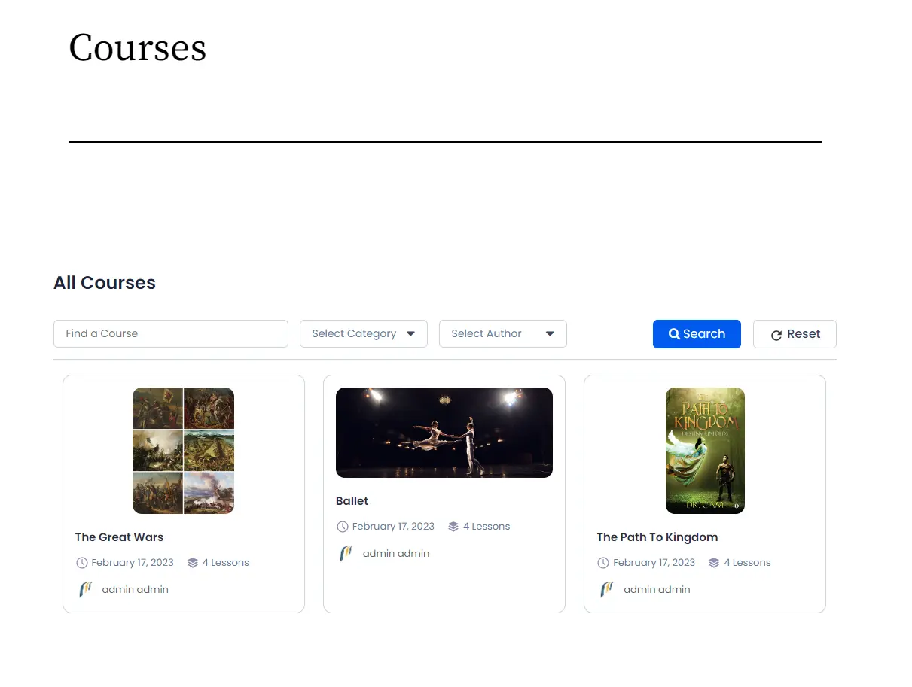The width and height of the screenshot is (912, 687).
Task: Click lessons stack icon on The Great Wars card
Action: tap(193, 563)
